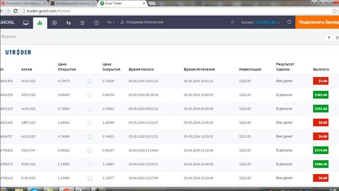The image size is (339, 191).
Task: Click the 'Инвестиция' column header
Action: tap(250, 70)
